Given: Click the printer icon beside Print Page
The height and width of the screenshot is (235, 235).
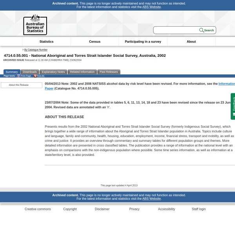Looking at the screenshot, I should [18, 76].
